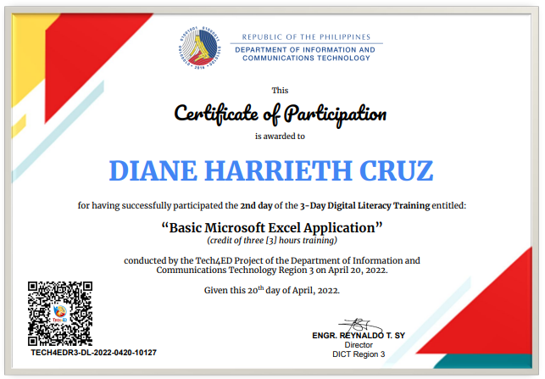Screen dimensions: 545x379
Task: Click "3-Day Digital Literacy Training" bold text
Action: tap(365, 205)
